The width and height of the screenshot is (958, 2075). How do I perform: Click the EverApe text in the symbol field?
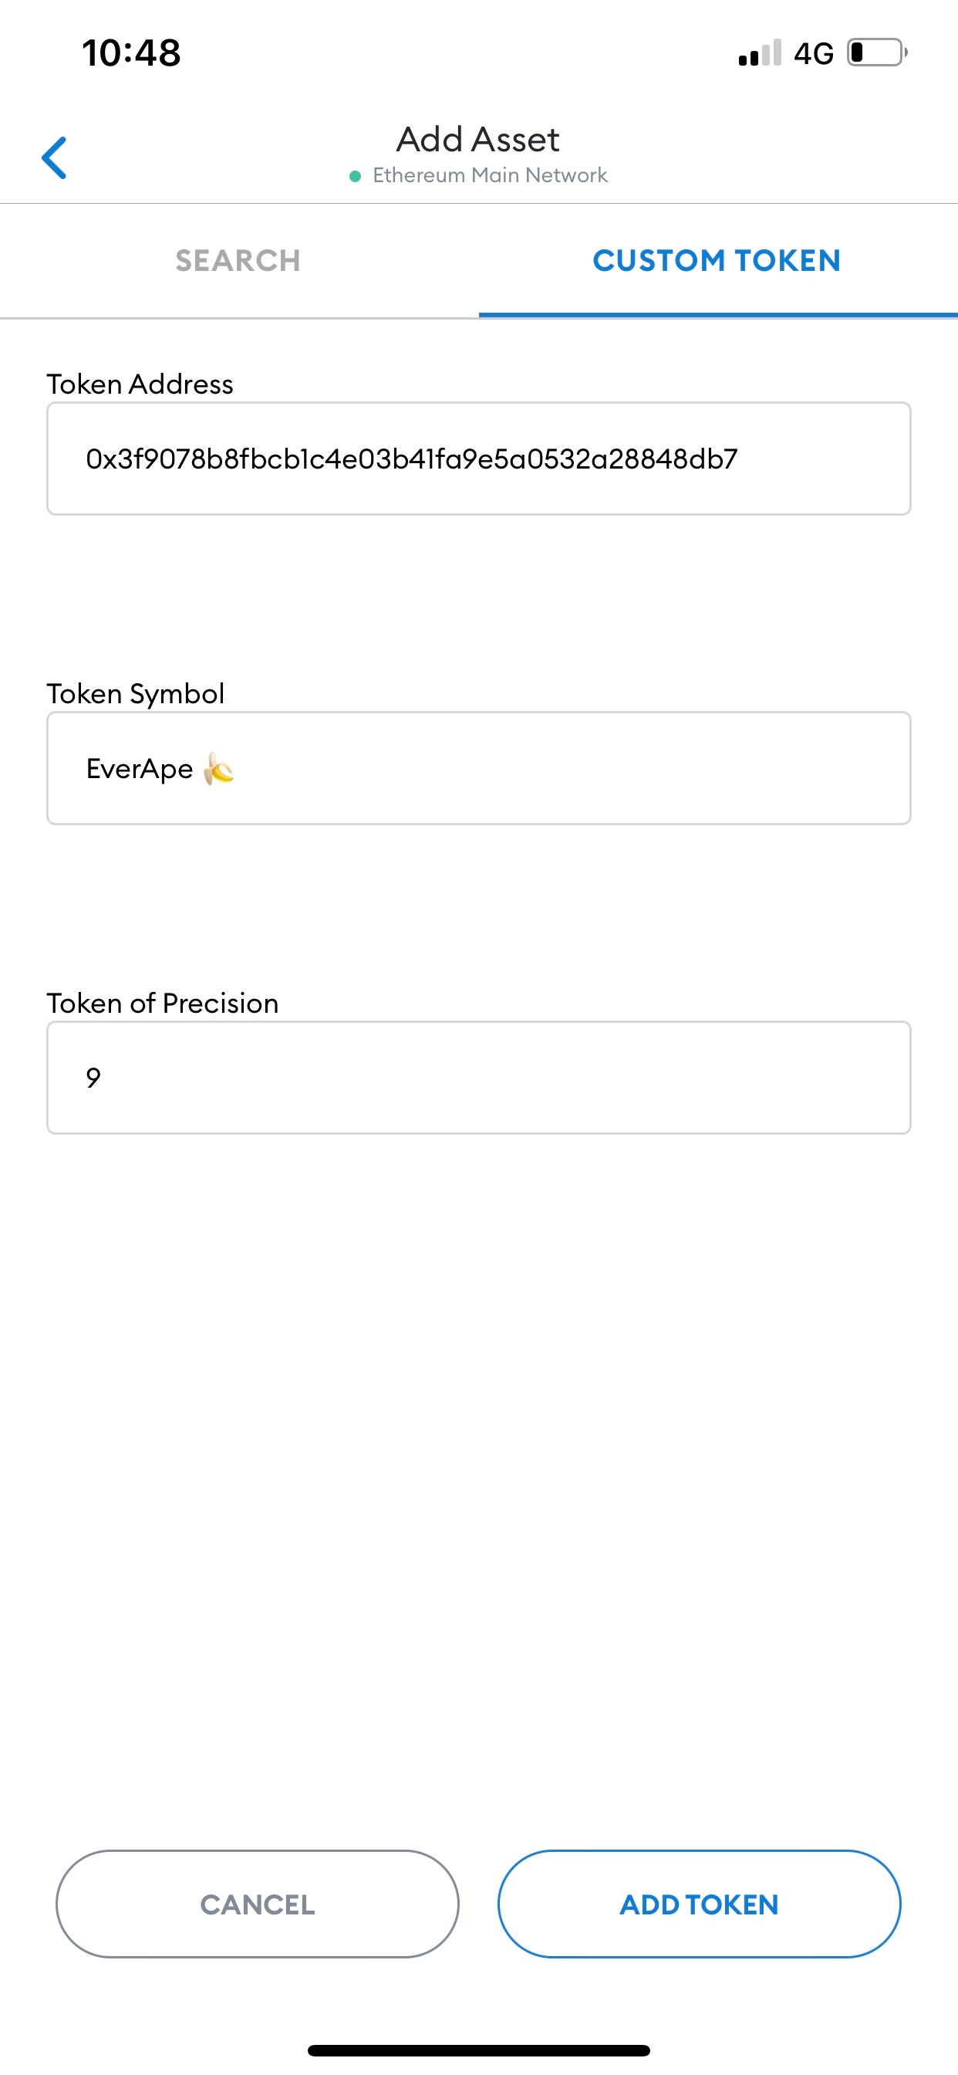[140, 768]
